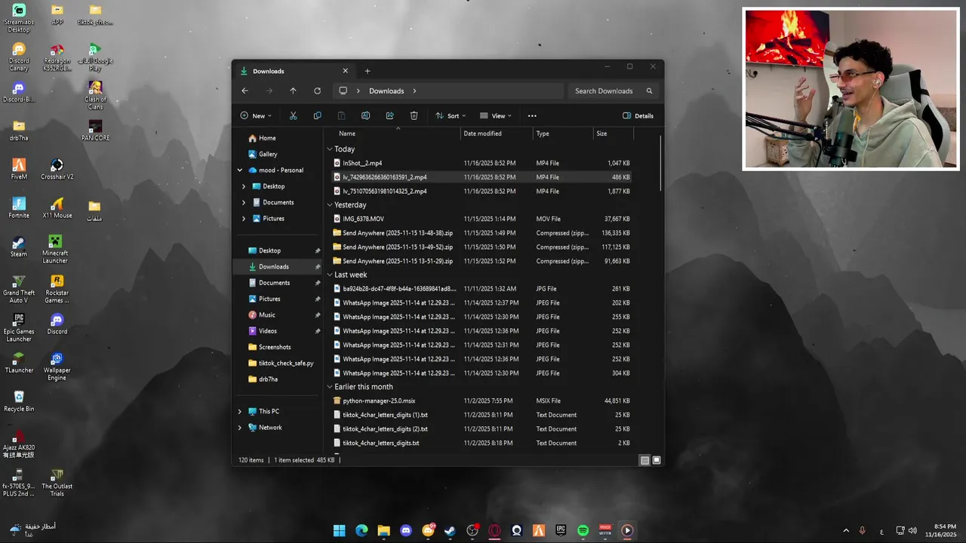The height and width of the screenshot is (543, 966).
Task: Navigate up one folder level
Action: 293,90
